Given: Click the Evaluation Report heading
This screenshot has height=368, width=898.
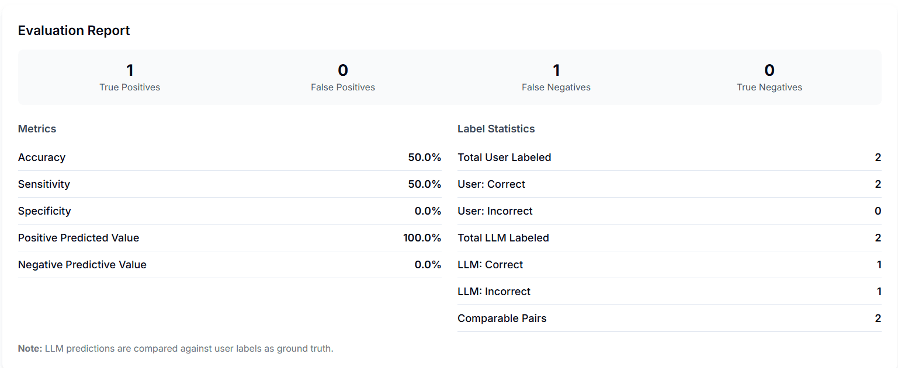Looking at the screenshot, I should pyautogui.click(x=74, y=30).
